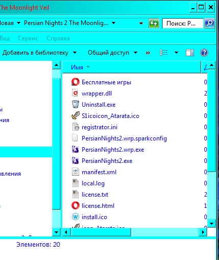The width and height of the screenshot is (219, 260).
Task: Click the local.log document icon
Action: (76, 183)
